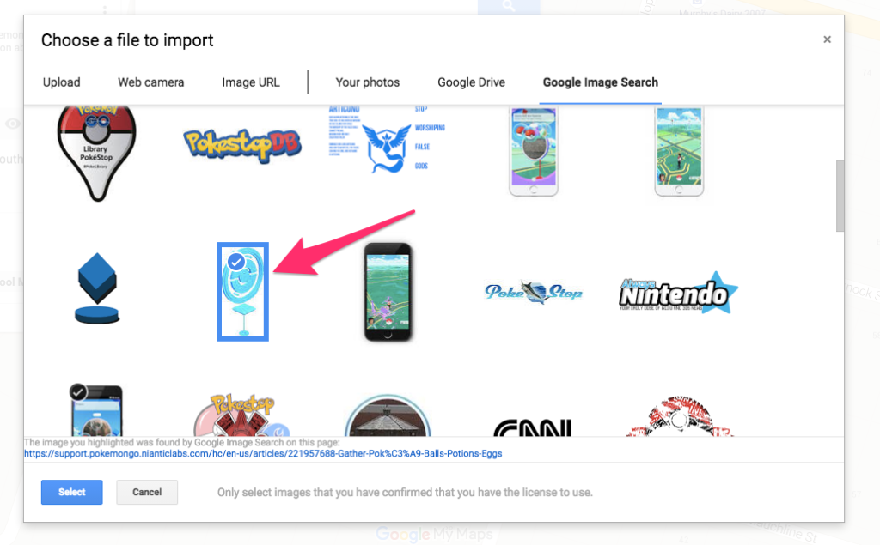The height and width of the screenshot is (545, 880).
Task: Select the black phone game screenshot
Action: [x=388, y=292]
